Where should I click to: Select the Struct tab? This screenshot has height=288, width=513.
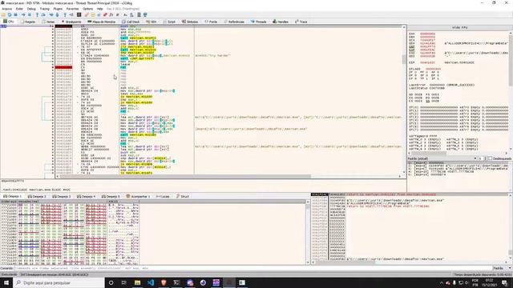tap(183, 197)
